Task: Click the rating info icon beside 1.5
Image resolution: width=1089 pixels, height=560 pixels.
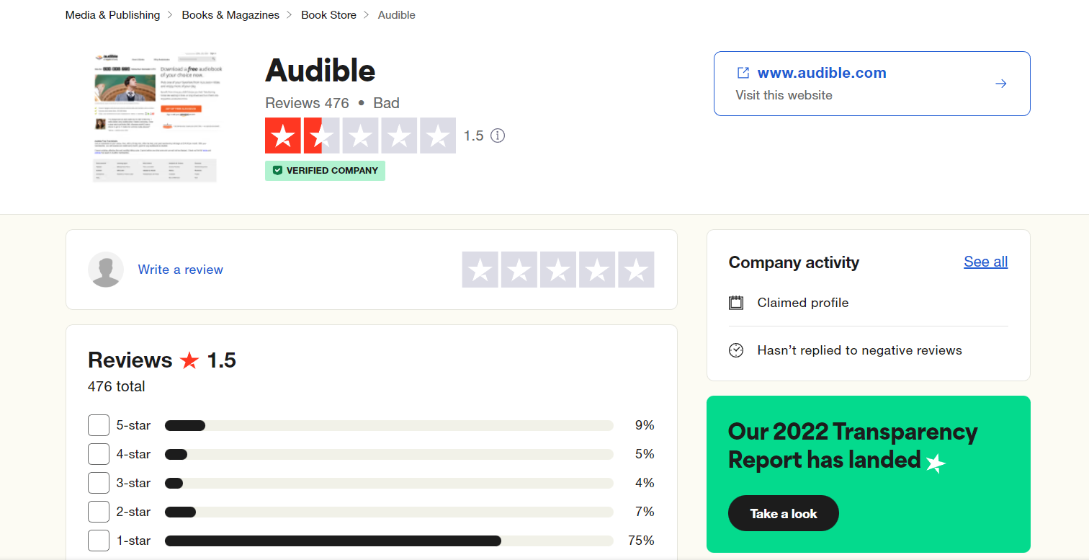Action: tap(498, 135)
